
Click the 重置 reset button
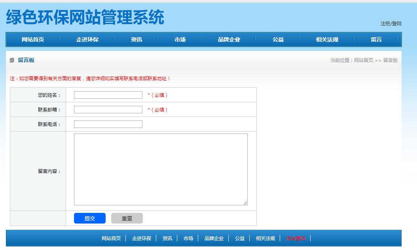[x=127, y=218]
